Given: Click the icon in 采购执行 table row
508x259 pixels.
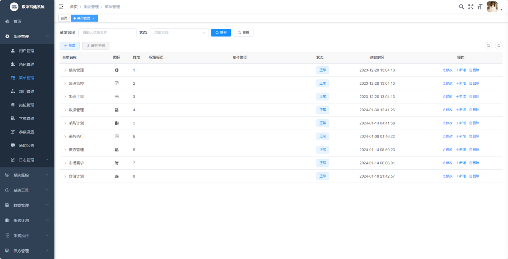Looking at the screenshot, I should click(117, 136).
